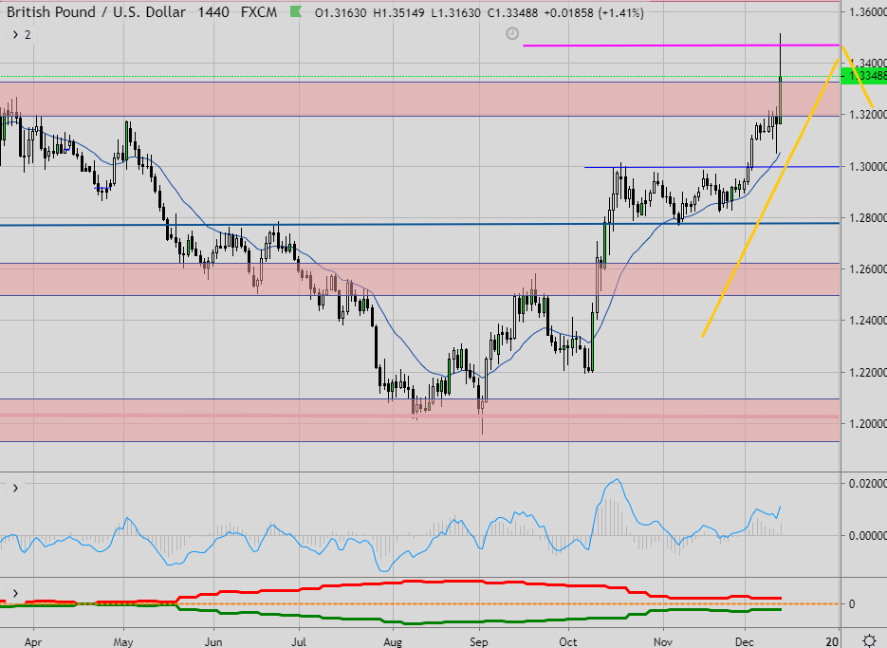Select the green current price label 1.33488
Screen dimensions: 887x648
point(864,76)
